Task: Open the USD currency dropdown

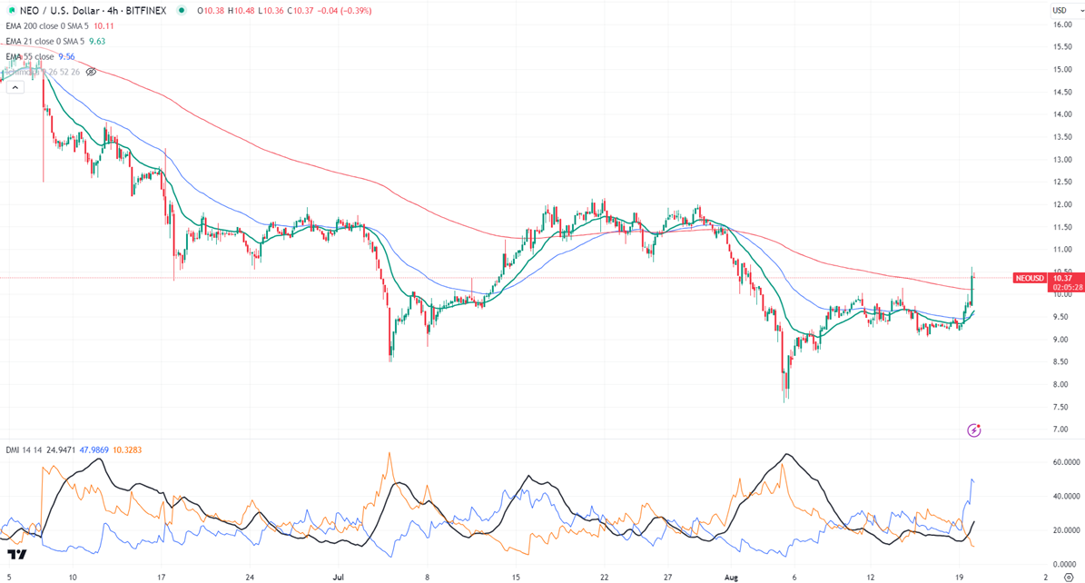Action: 1063,10
